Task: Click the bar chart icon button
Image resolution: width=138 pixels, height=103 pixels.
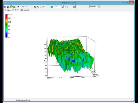Action: [x=74, y=7]
